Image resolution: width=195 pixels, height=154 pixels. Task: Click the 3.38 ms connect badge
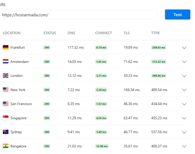(101, 90)
